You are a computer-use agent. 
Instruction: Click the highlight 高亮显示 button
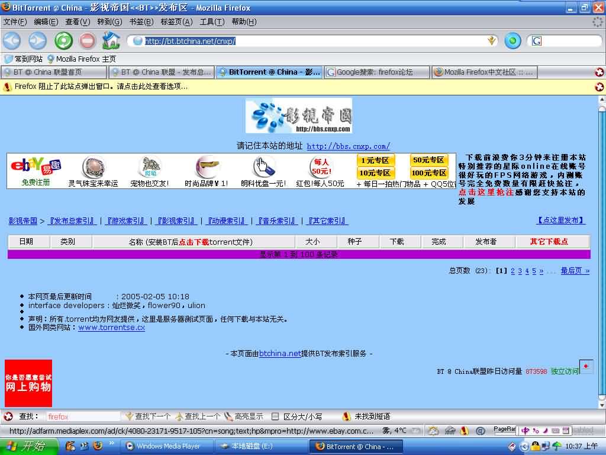[243, 416]
